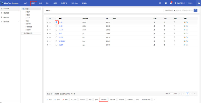Show more actions with > button

tap(154, 99)
